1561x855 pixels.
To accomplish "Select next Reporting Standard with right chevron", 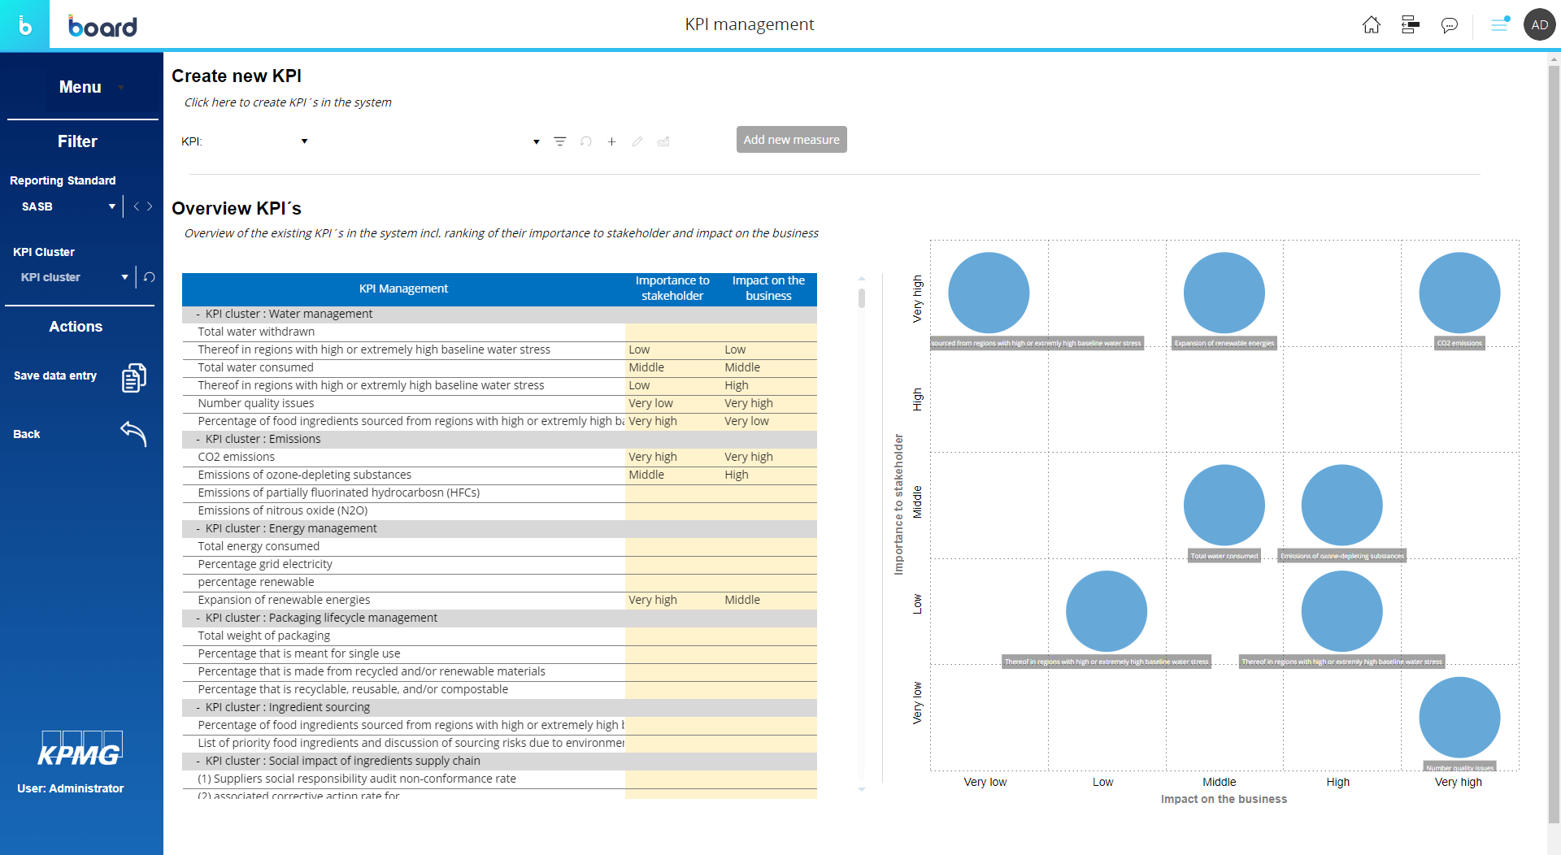I will 150,206.
